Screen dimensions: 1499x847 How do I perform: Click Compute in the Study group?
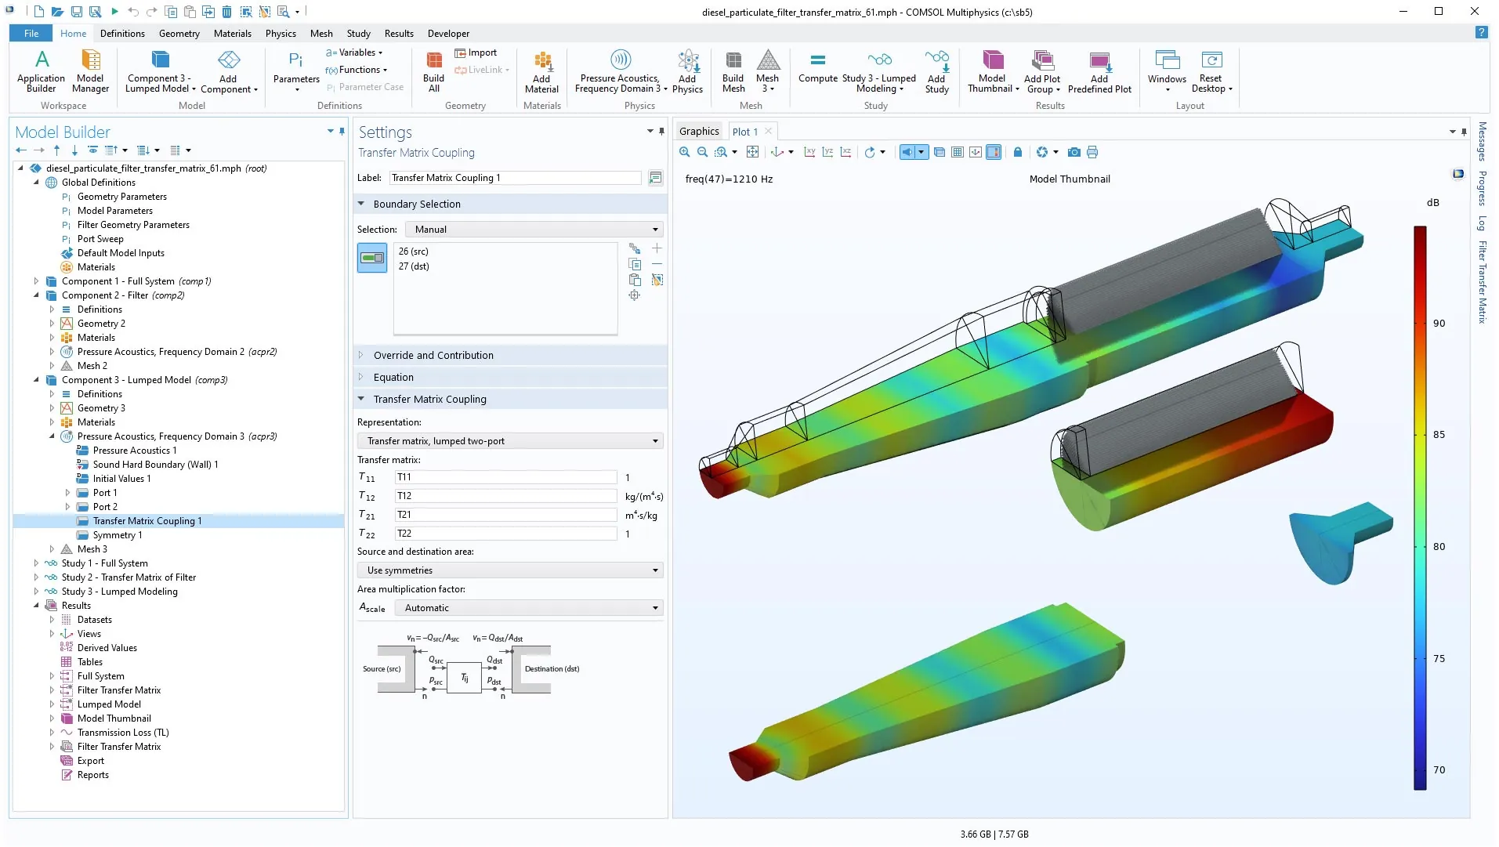[x=817, y=68]
